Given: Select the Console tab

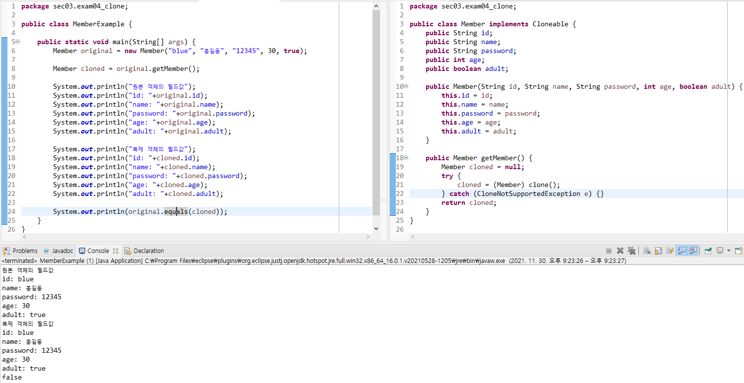Looking at the screenshot, I should (x=98, y=251).
